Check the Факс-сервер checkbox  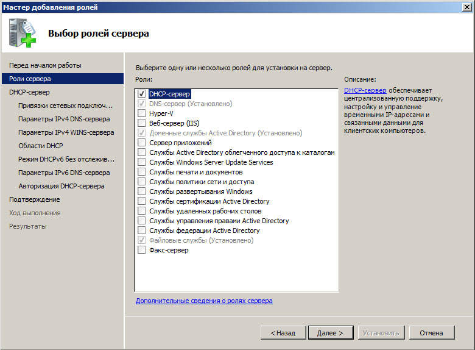(141, 250)
